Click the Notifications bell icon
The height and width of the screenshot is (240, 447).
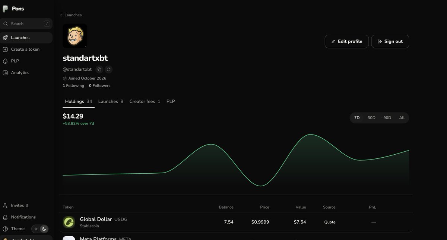tap(5, 217)
